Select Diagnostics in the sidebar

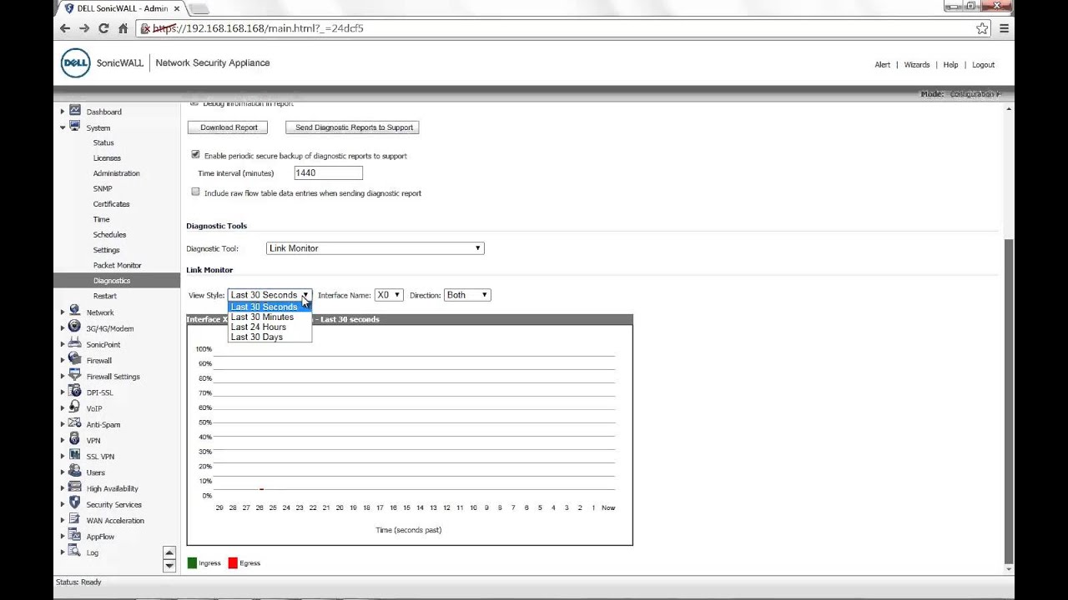click(x=117, y=281)
